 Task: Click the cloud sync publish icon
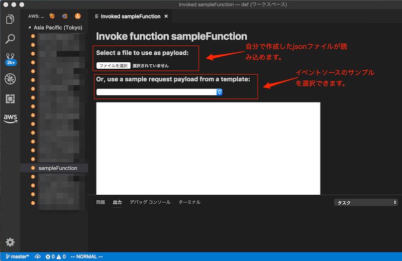point(38,256)
